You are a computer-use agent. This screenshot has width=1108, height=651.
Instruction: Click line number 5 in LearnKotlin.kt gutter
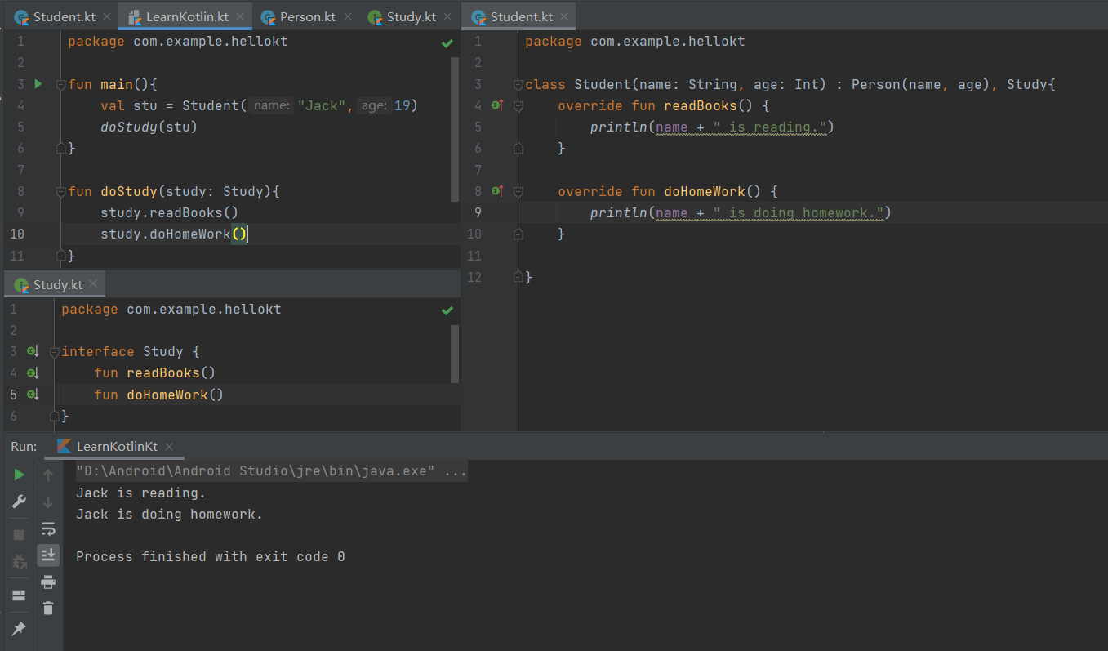pos(20,127)
